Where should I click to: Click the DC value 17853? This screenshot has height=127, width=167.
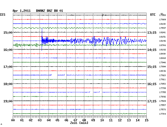[x=163, y=84]
